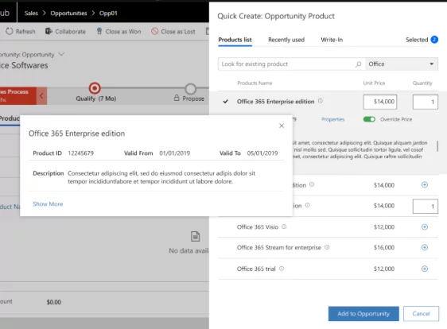Screen dimensions: 447x329
Task: Expand the Opportunity form selector chevron
Action: point(61,54)
